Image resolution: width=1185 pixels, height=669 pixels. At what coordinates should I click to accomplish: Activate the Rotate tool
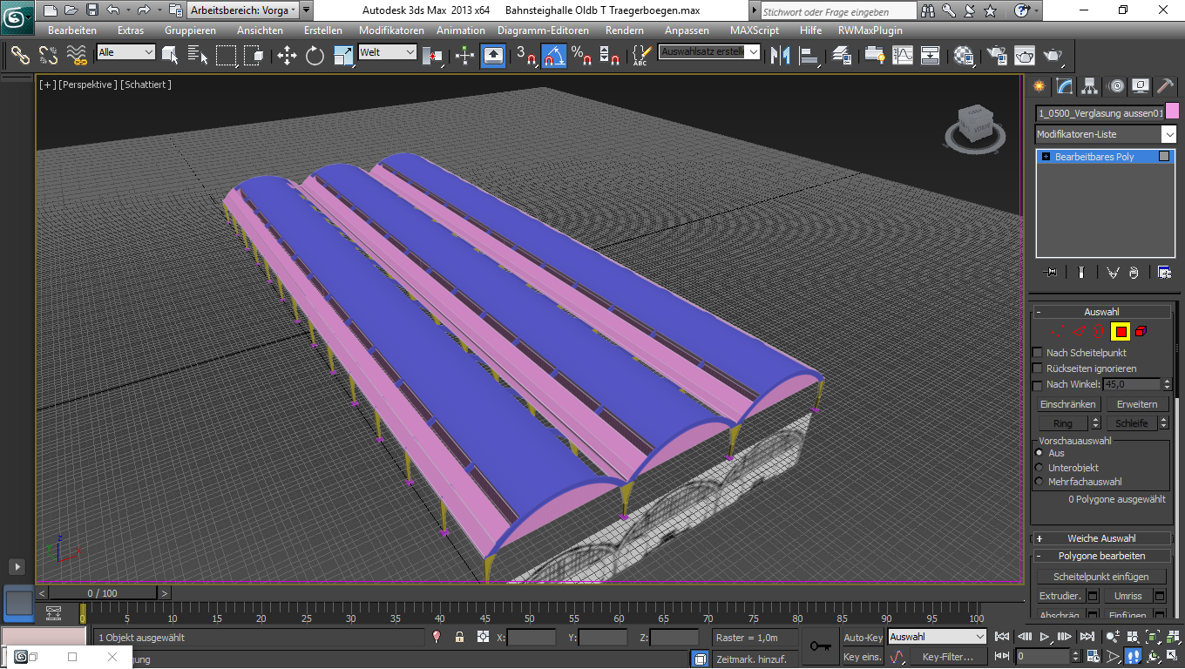click(x=315, y=56)
